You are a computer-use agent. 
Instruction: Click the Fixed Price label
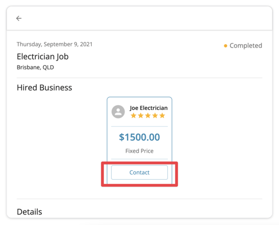click(139, 151)
